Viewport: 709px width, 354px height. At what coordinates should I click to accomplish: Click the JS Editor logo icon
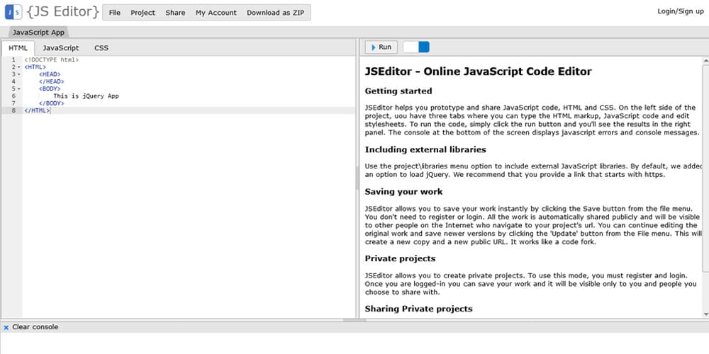(x=13, y=12)
